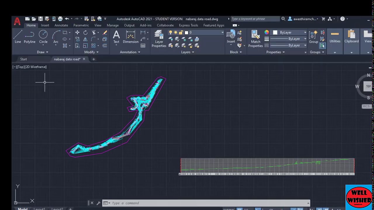The height and width of the screenshot is (210, 374).
Task: Click the Table icon in Annotation
Action: (x=143, y=45)
